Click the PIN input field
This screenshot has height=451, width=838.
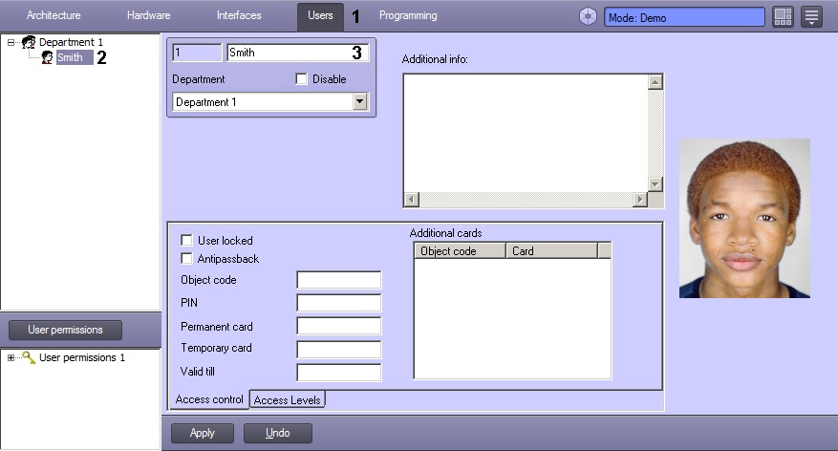pos(339,303)
